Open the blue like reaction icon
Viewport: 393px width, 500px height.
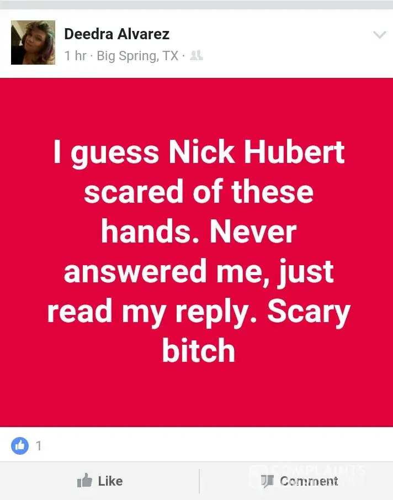20,445
